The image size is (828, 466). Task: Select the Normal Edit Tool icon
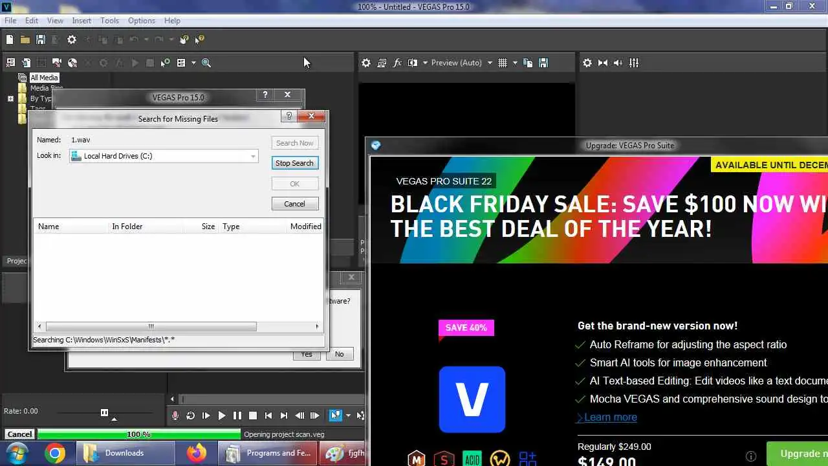(335, 416)
